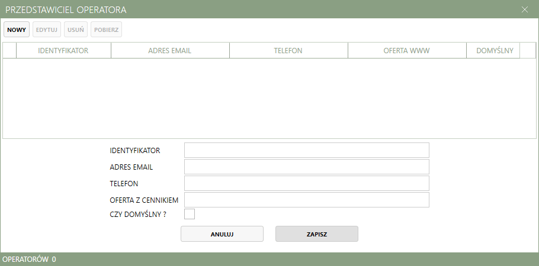Select the TELEFON text input field

pyautogui.click(x=306, y=183)
